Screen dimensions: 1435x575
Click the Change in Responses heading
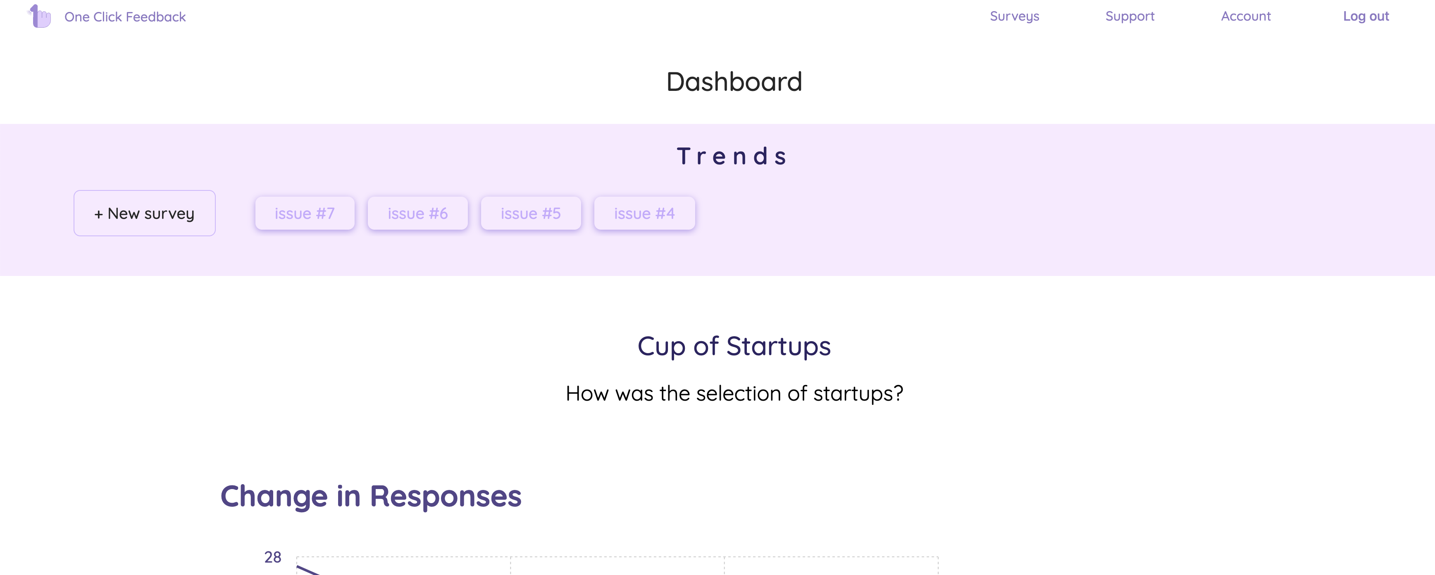point(370,496)
